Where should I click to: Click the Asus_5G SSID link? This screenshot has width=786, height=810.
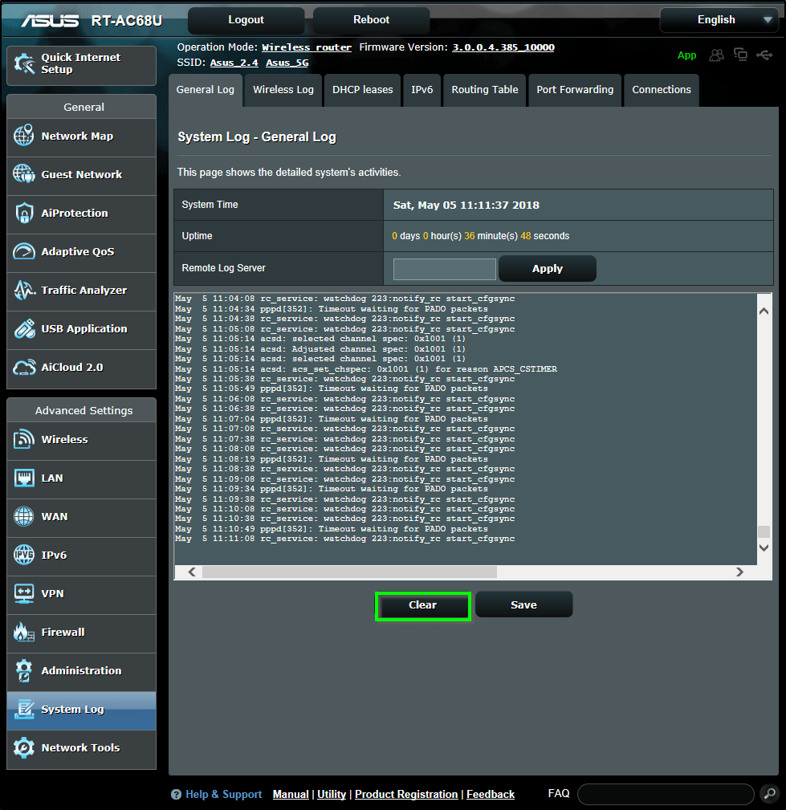point(287,63)
